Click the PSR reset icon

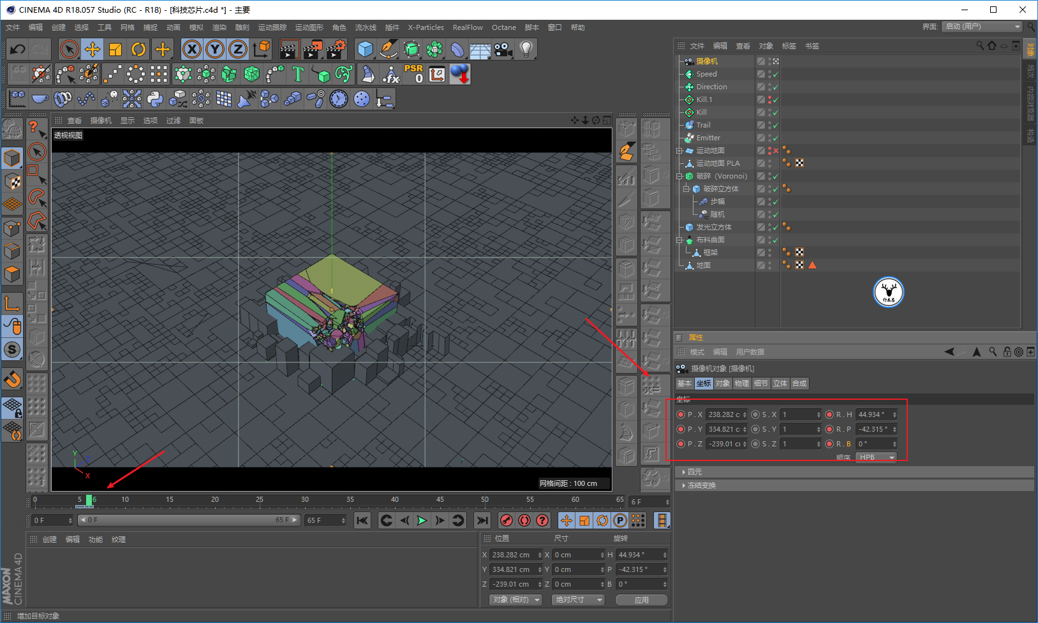click(x=414, y=74)
